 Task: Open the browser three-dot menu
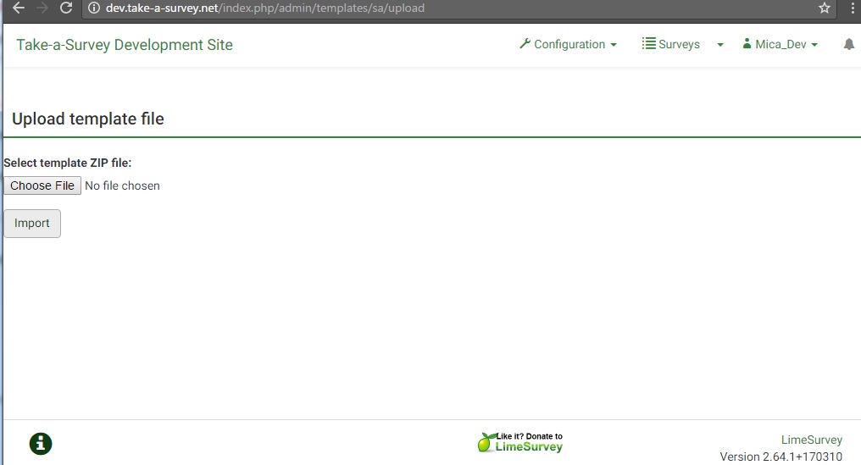853,8
